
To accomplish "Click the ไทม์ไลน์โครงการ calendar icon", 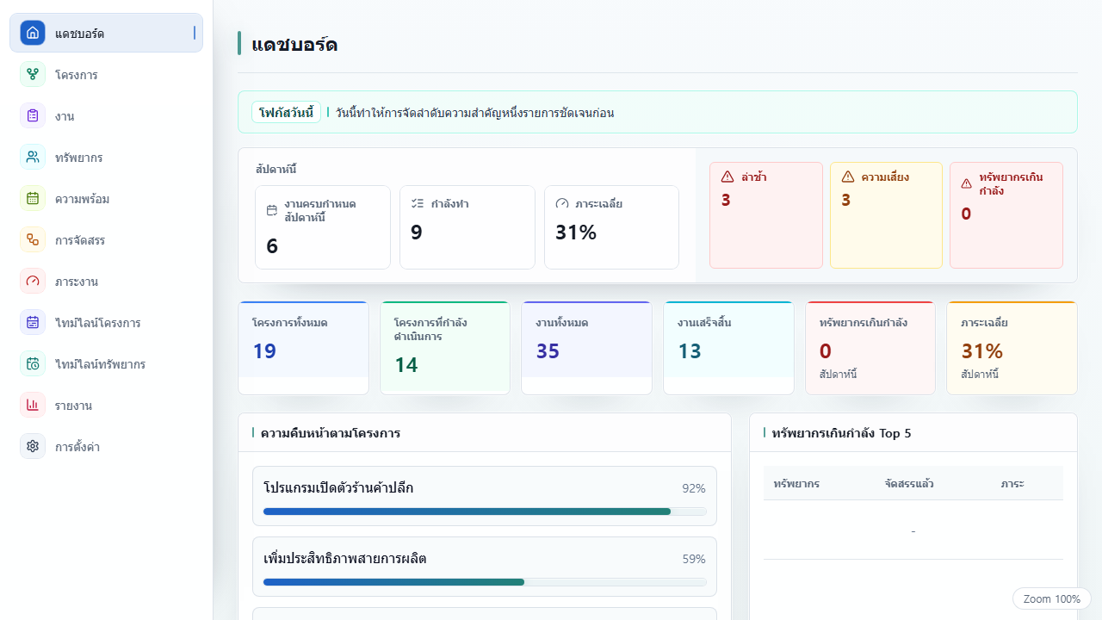I will point(33,322).
